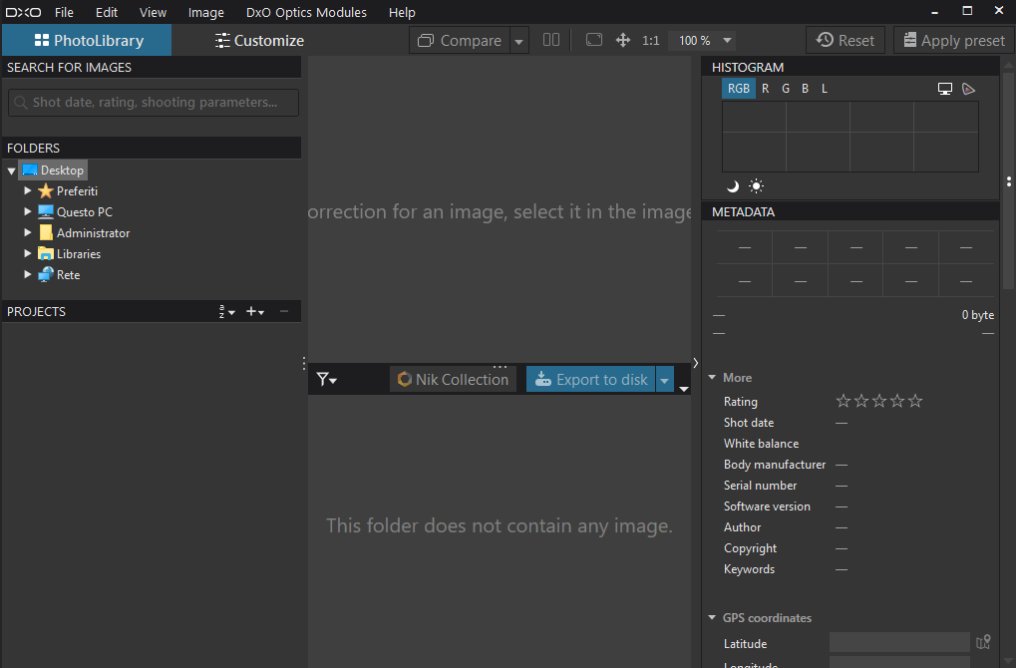This screenshot has width=1016, height=668.
Task: Set zoom to 1:1
Action: click(x=650, y=40)
